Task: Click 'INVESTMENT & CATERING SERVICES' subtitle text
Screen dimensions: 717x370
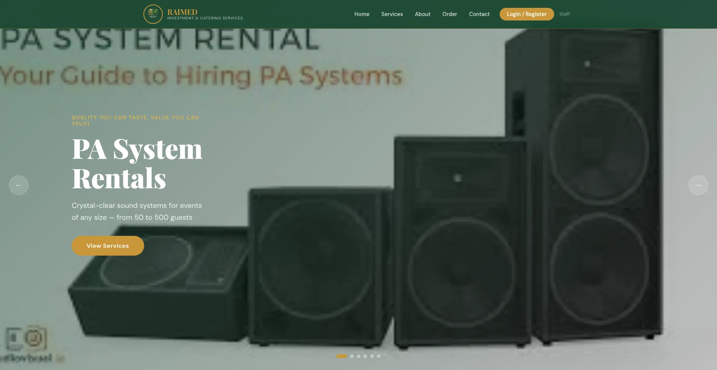Action: coord(205,18)
